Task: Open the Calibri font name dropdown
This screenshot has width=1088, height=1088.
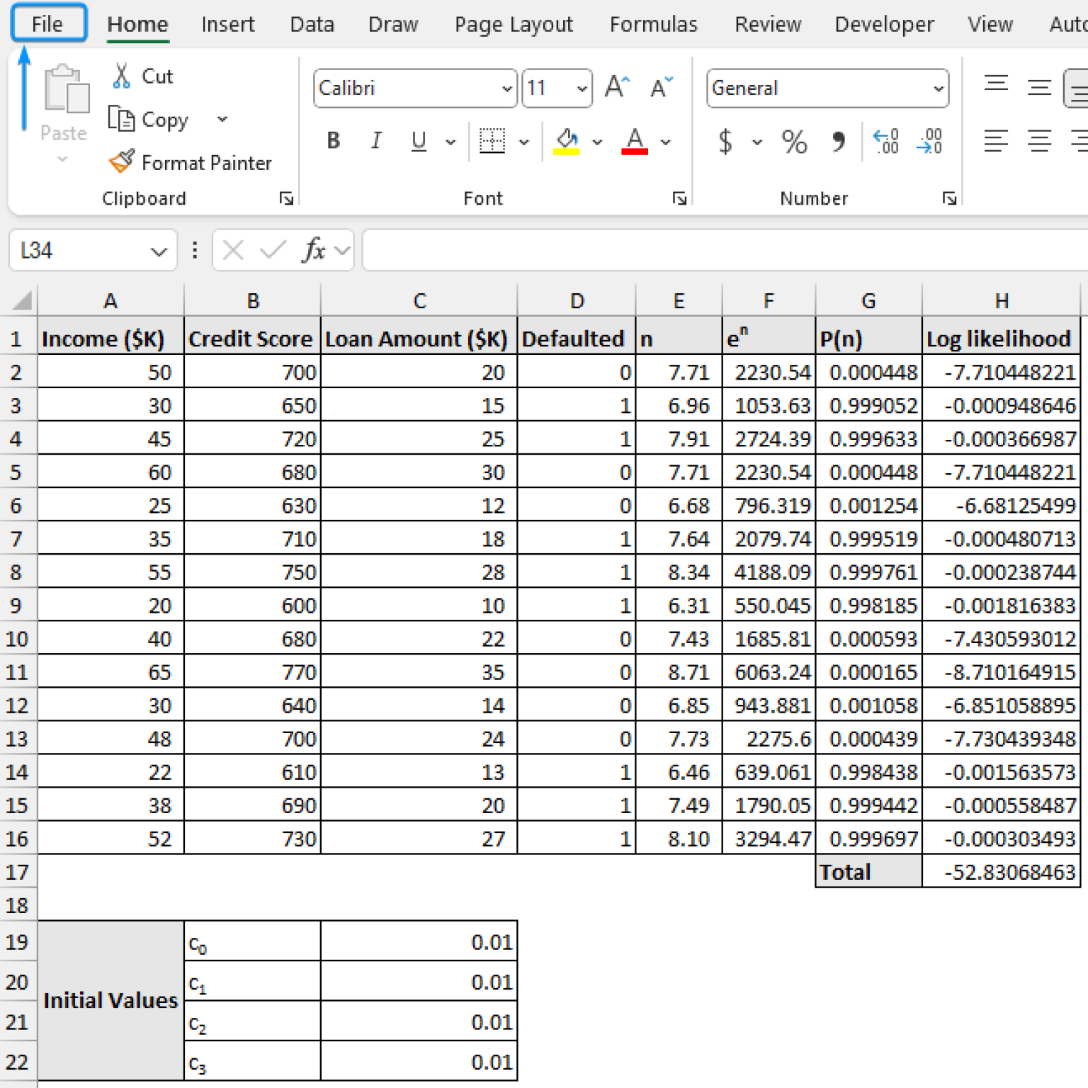Action: 507,88
